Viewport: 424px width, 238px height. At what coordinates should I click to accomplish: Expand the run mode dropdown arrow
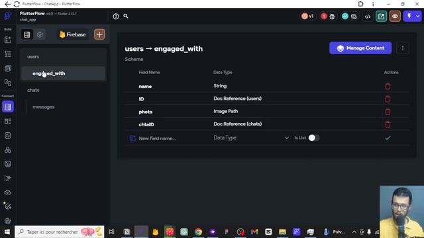418,16
